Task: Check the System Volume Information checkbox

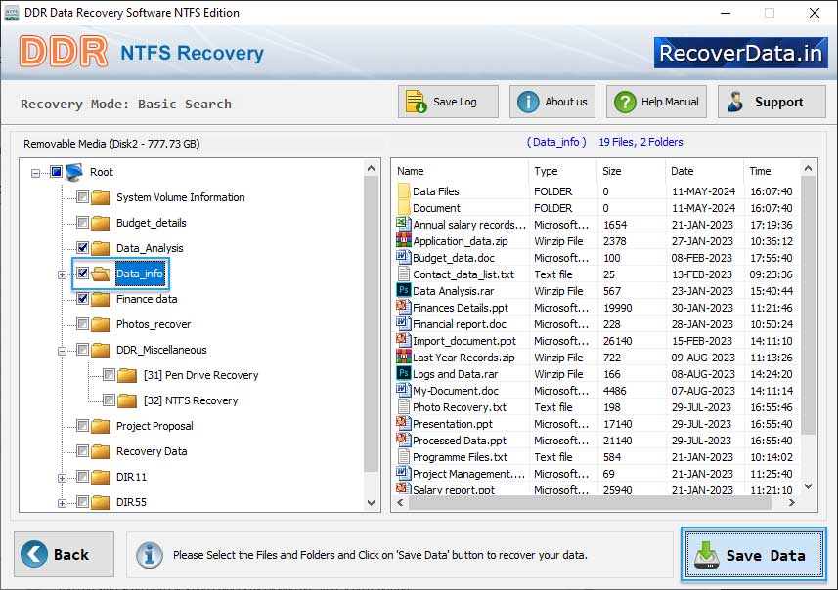Action: [82, 197]
